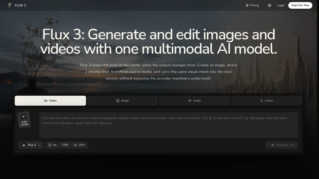Image resolution: width=319 pixels, height=179 pixels.
Task: Click the globe language selector icon
Action: point(269,6)
